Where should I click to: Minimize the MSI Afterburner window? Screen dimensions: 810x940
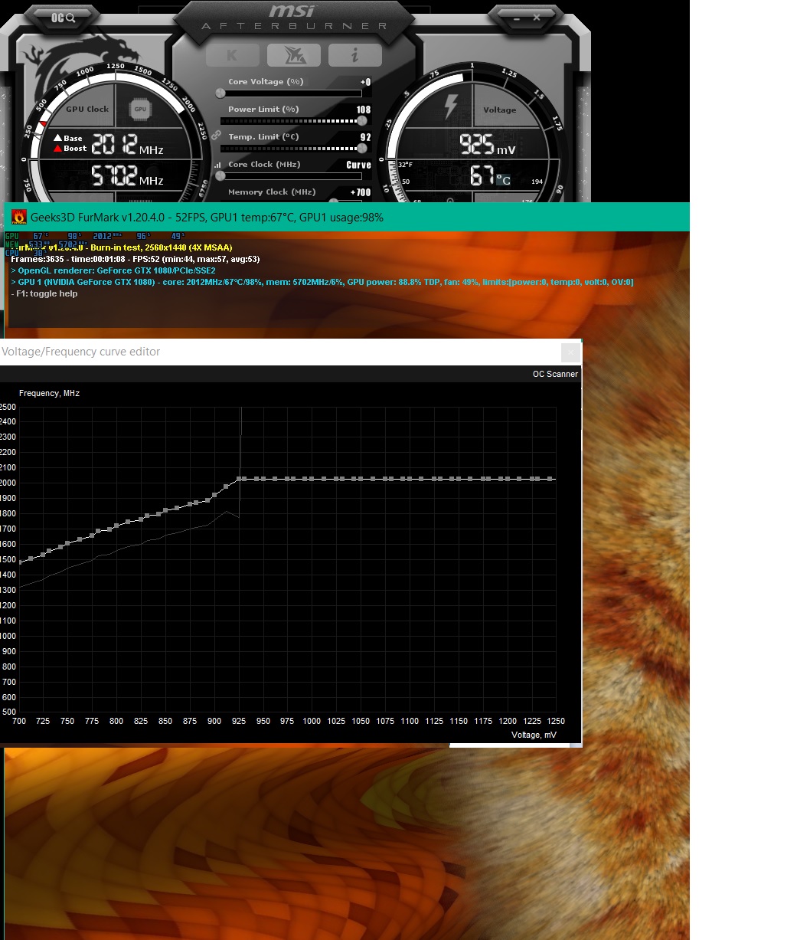515,17
